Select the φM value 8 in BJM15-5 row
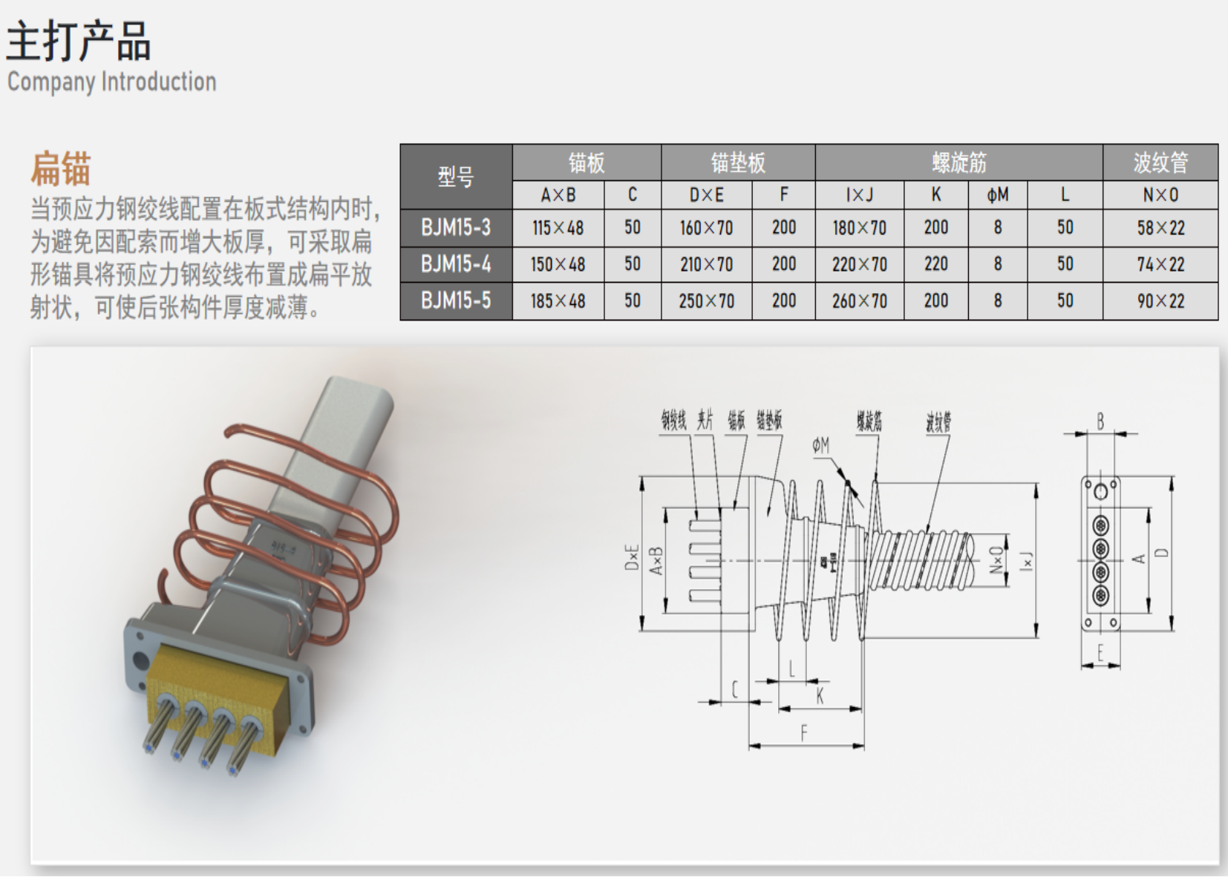 click(x=998, y=300)
